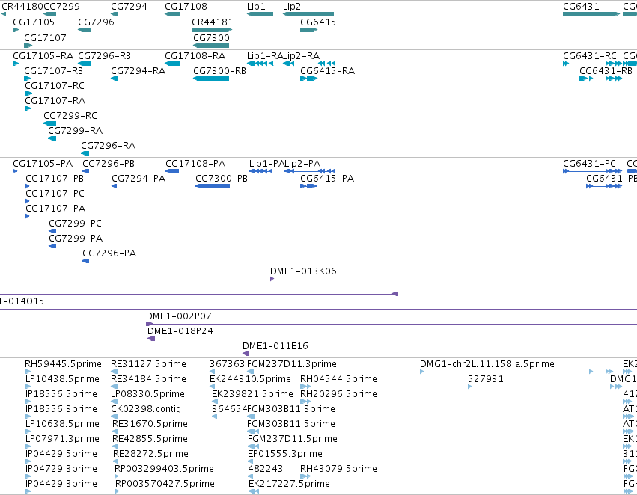Select gene CG17107
637x495 pixels.
(x=28, y=46)
